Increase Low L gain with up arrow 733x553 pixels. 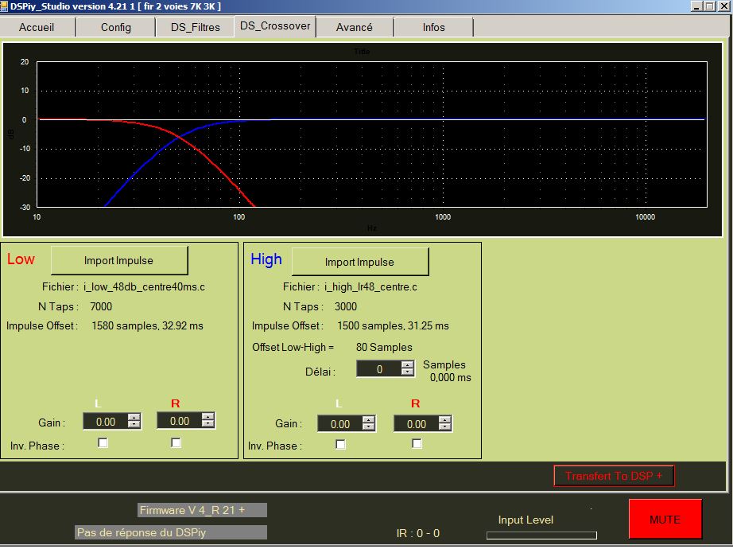coord(134,418)
